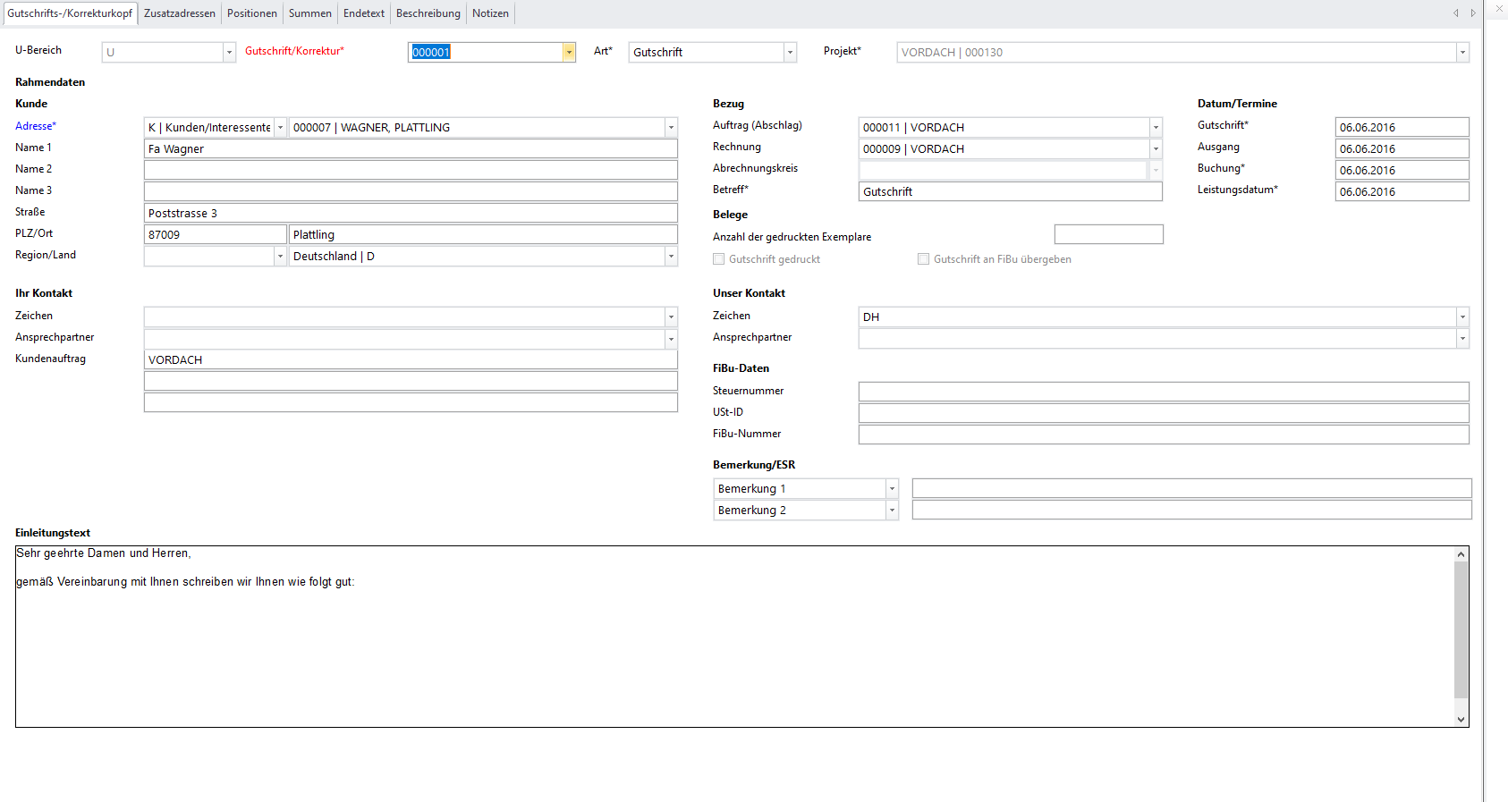Open the Rechnung dropdown list
This screenshot has height=802, width=1508.
1156,149
